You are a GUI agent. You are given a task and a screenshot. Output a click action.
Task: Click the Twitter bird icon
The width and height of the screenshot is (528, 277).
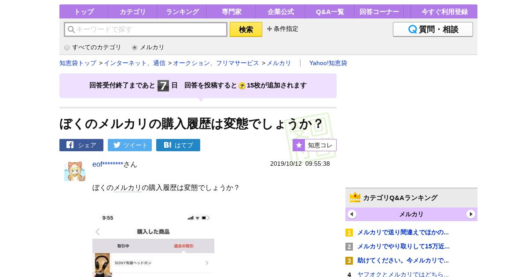(117, 145)
